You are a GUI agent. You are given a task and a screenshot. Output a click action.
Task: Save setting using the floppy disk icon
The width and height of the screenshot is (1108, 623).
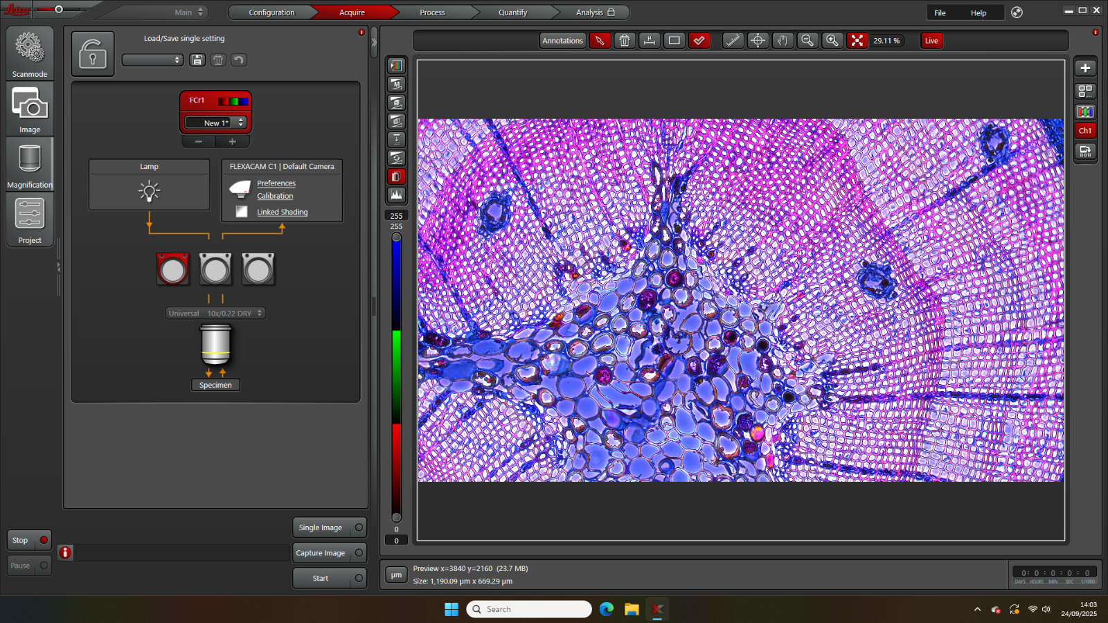click(x=197, y=60)
